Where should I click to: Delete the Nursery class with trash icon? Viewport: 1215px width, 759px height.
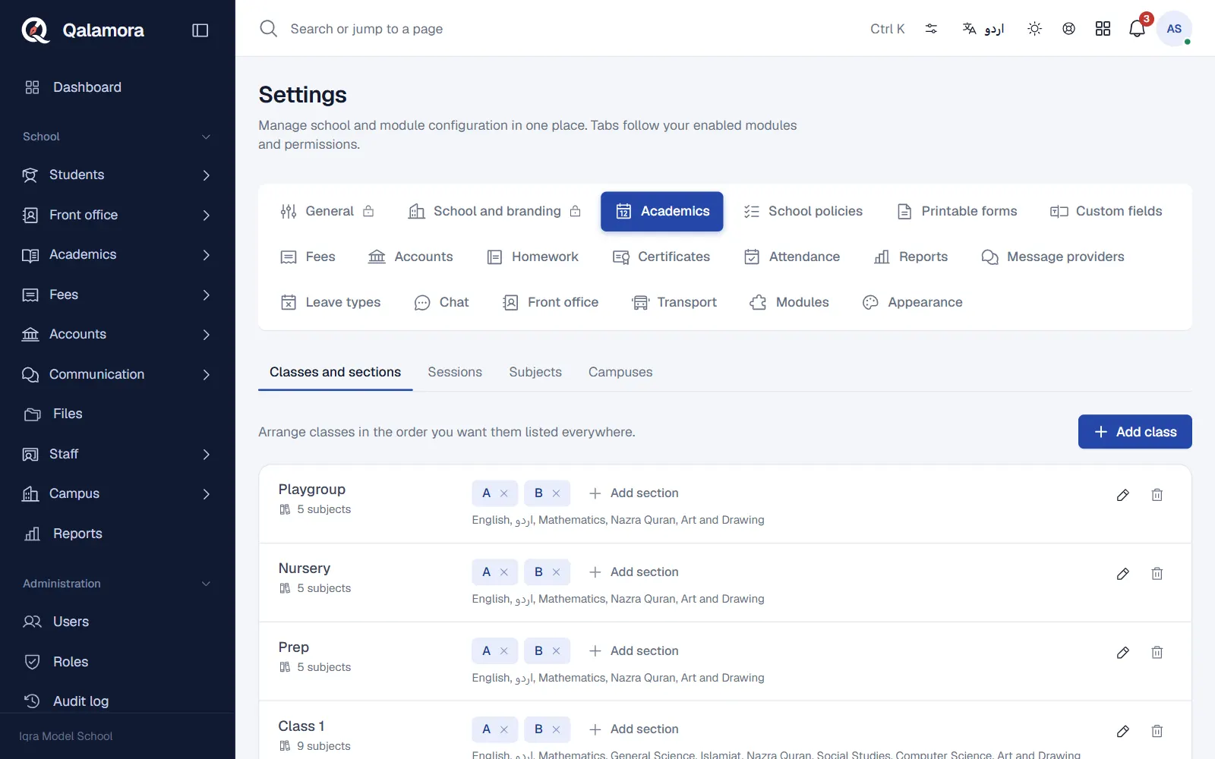pos(1157,574)
